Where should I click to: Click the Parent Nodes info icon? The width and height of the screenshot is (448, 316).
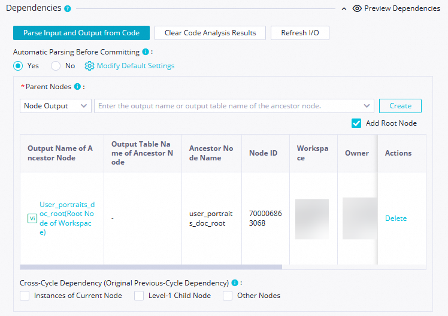click(x=77, y=87)
